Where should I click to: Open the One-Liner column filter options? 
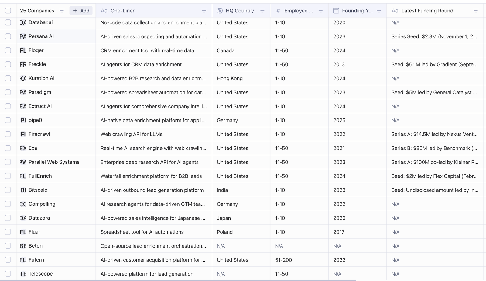[204, 11]
